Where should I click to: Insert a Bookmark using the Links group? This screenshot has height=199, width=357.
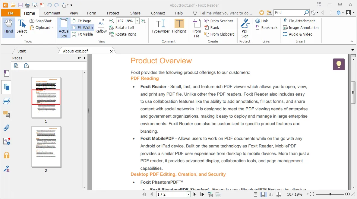[x=267, y=27]
